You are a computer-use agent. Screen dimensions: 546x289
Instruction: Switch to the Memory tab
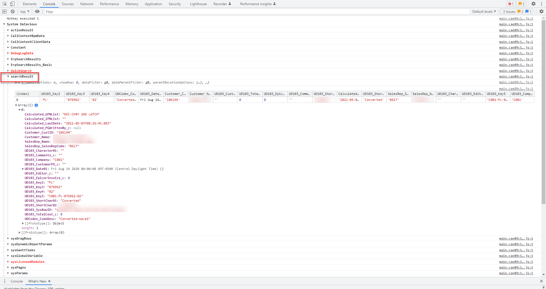point(132,4)
